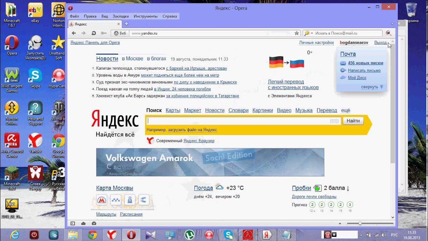This screenshot has width=428, height=241.
Task: Log out via the Выход link
Action: pos(381,43)
